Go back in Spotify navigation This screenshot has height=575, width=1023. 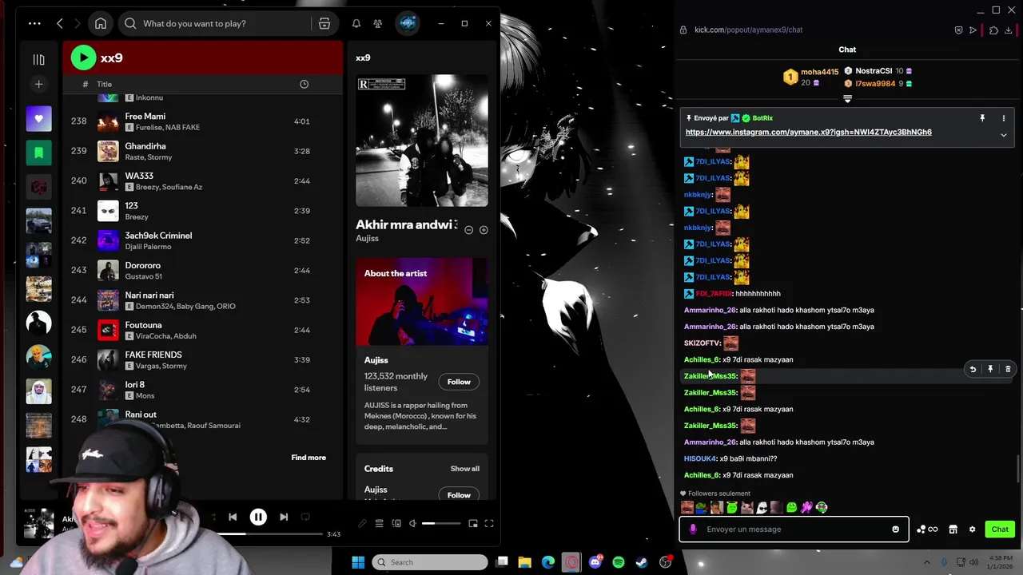[60, 23]
